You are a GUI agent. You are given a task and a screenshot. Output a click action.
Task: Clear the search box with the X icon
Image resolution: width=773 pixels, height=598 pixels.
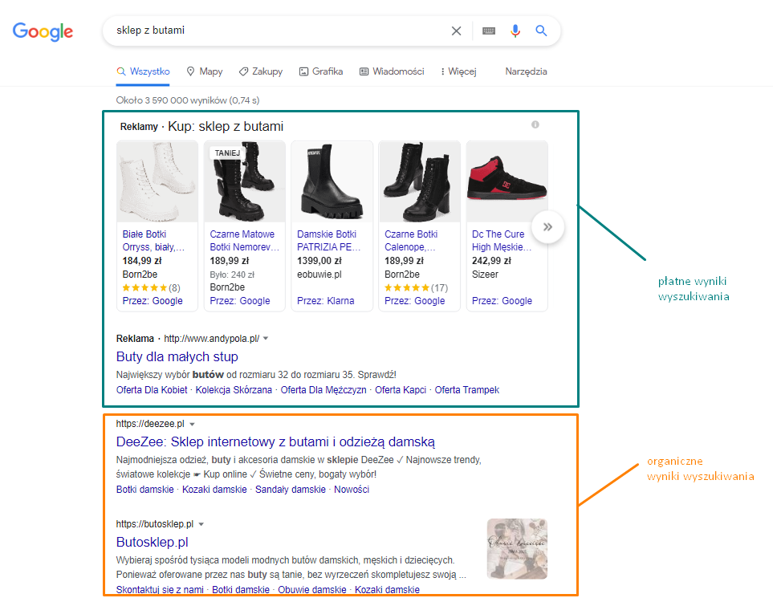coord(457,31)
